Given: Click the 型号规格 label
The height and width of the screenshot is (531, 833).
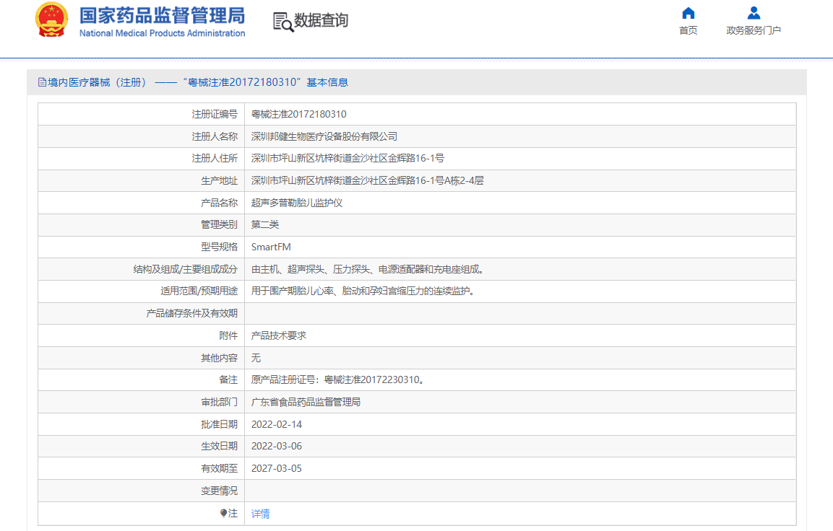Looking at the screenshot, I should click(x=219, y=247).
